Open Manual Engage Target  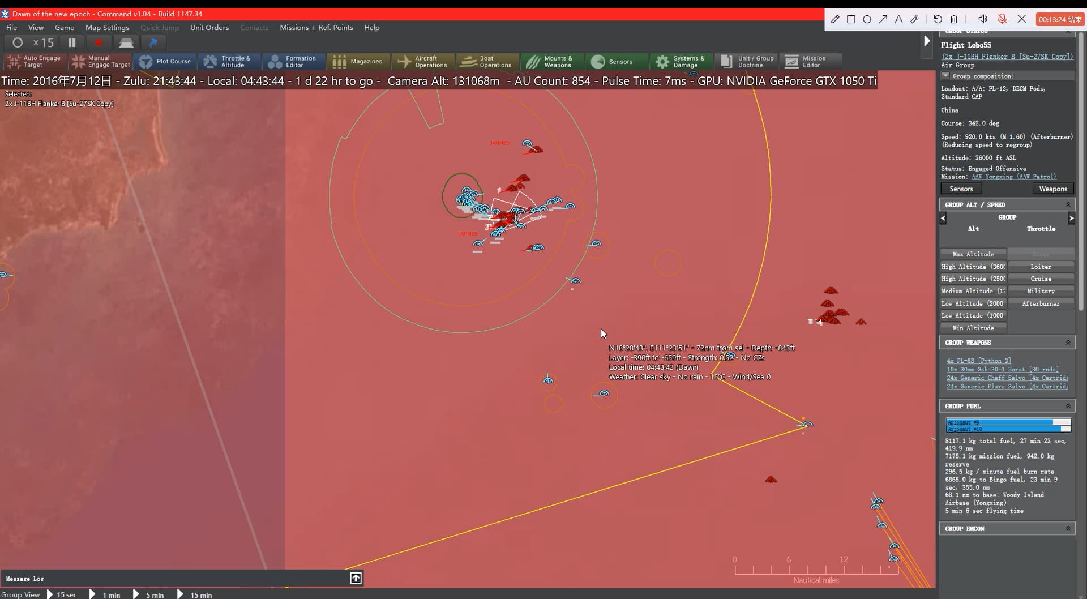pyautogui.click(x=100, y=61)
